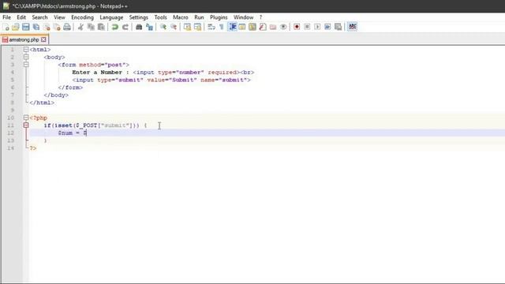This screenshot has height=284, width=505.
Task: Open the View menu
Action: click(x=59, y=17)
